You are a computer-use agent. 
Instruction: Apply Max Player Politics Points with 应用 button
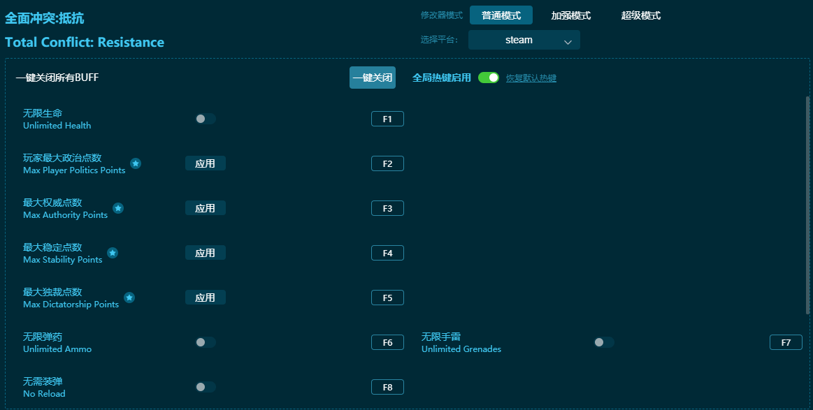point(205,163)
